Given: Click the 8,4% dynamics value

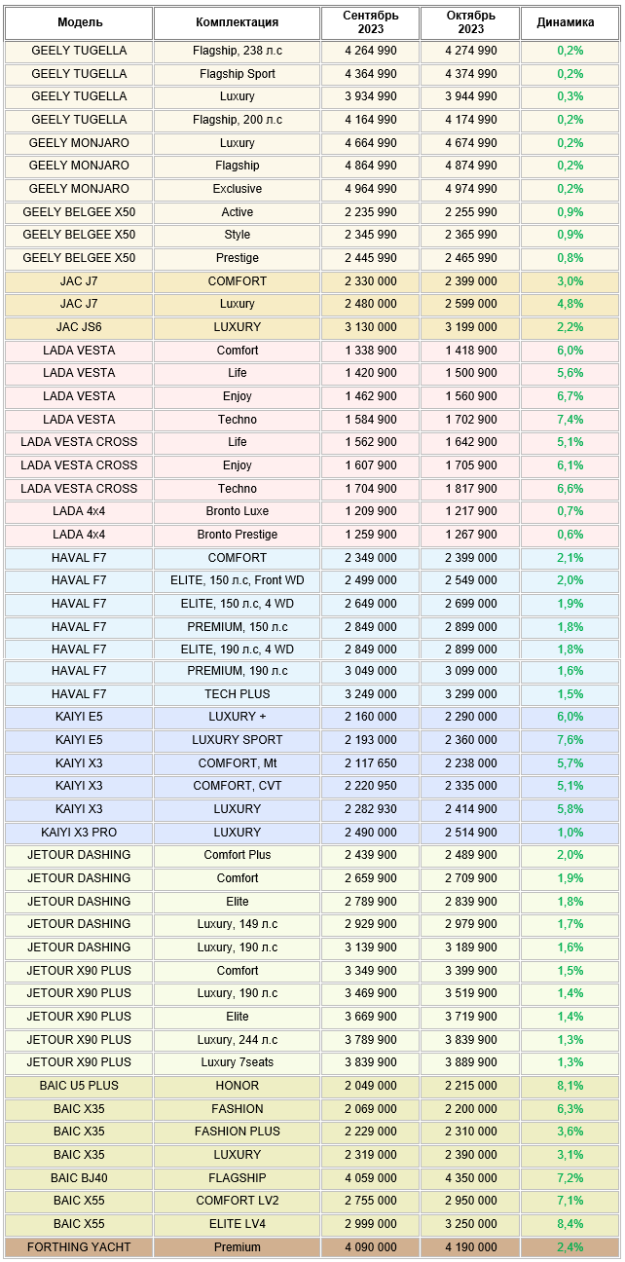Looking at the screenshot, I should click(570, 1224).
